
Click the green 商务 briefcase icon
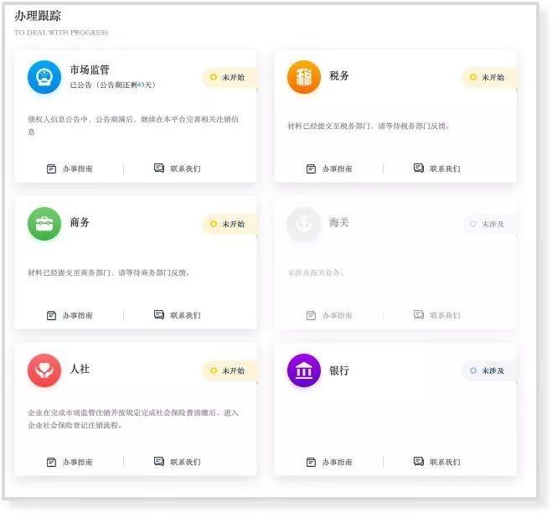pos(44,224)
